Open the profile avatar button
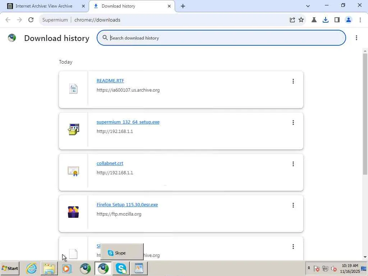The width and height of the screenshot is (368, 276). [349, 20]
